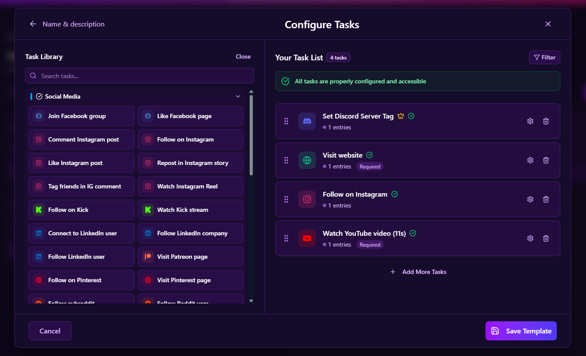The image size is (586, 356).
Task: Select the Follow on Kick task
Action: click(81, 209)
